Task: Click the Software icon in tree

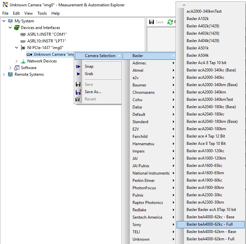Action: (x=17, y=68)
